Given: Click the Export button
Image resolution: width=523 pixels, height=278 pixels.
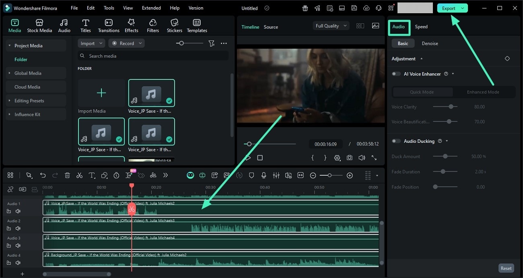Looking at the screenshot, I should coord(449,8).
